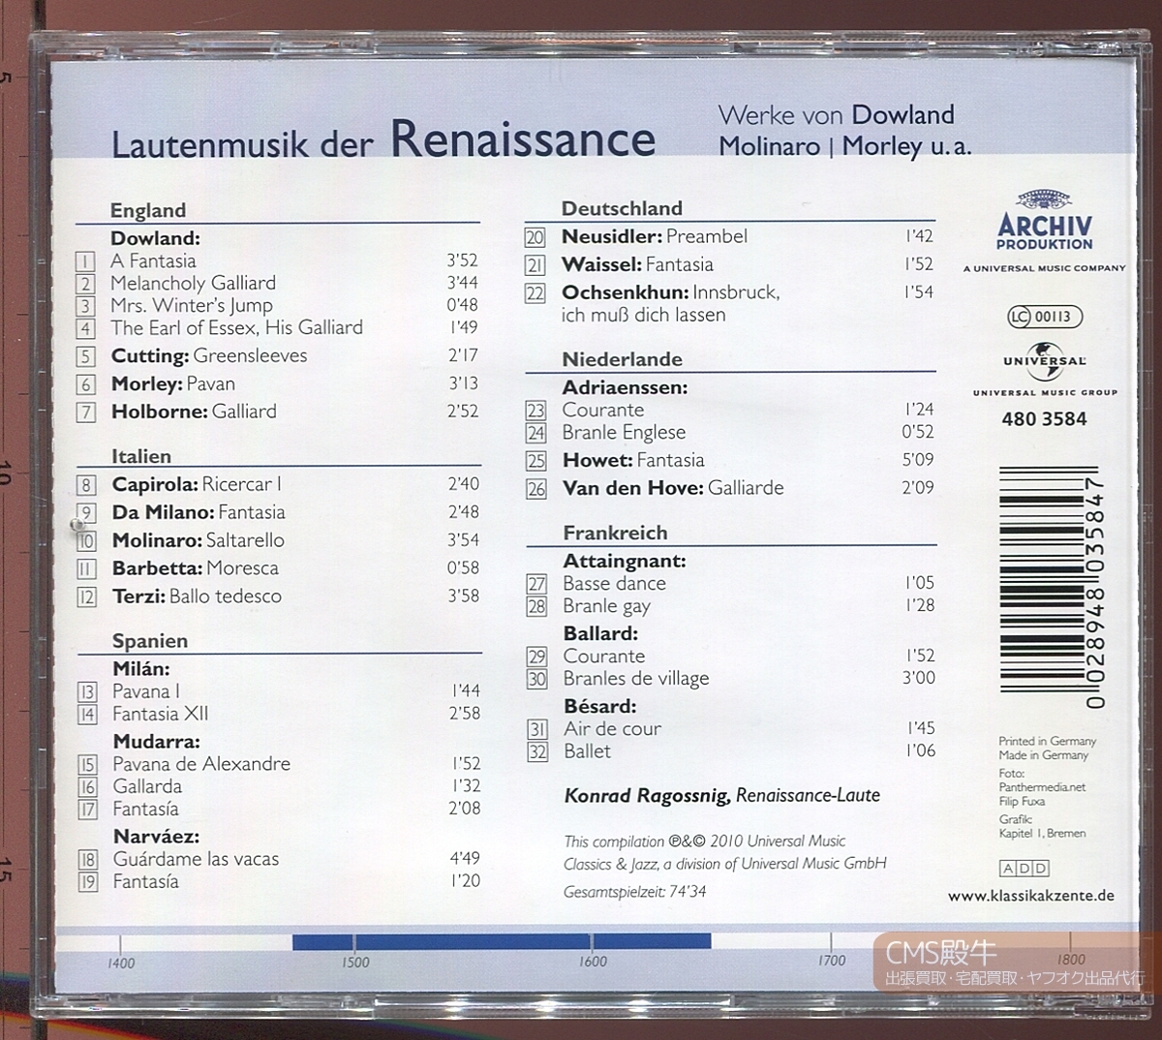Screen dimensions: 1162x1040
Task: Click the 'Italien' section heading
Action: [141, 456]
